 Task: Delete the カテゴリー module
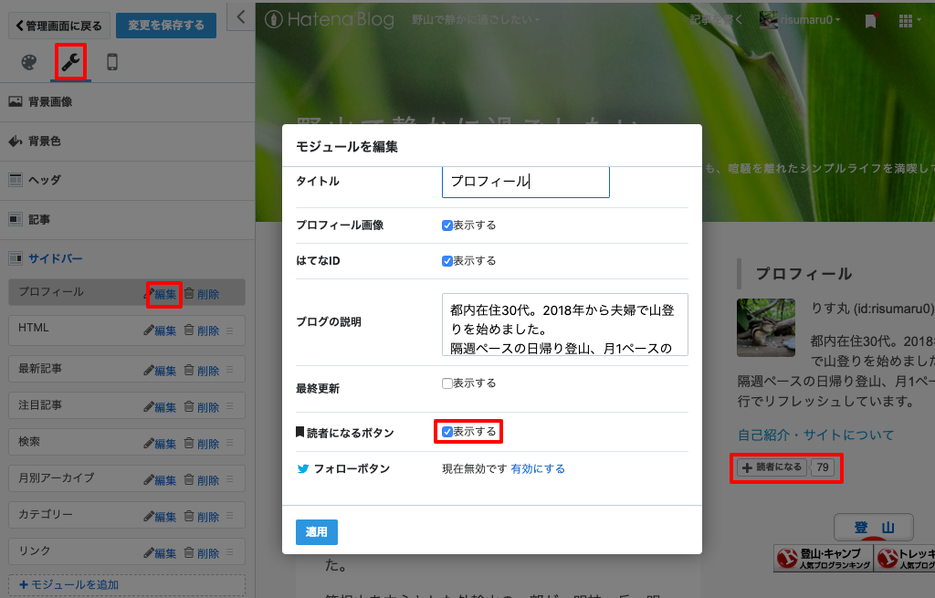[202, 517]
